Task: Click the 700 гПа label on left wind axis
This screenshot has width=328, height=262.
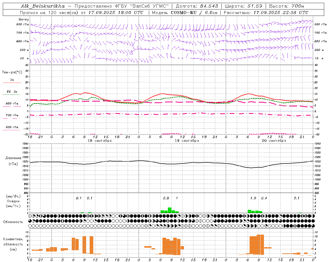Action: [x=23, y=33]
